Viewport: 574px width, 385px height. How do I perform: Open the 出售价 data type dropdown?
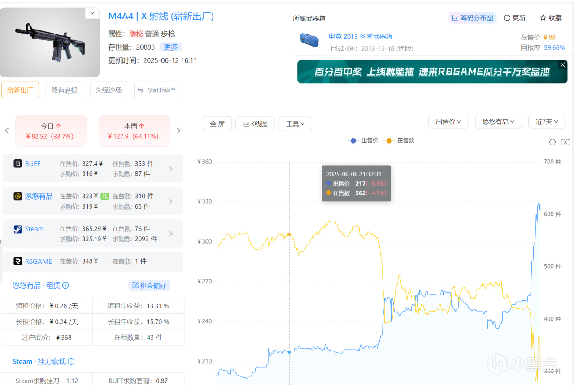tap(448, 121)
